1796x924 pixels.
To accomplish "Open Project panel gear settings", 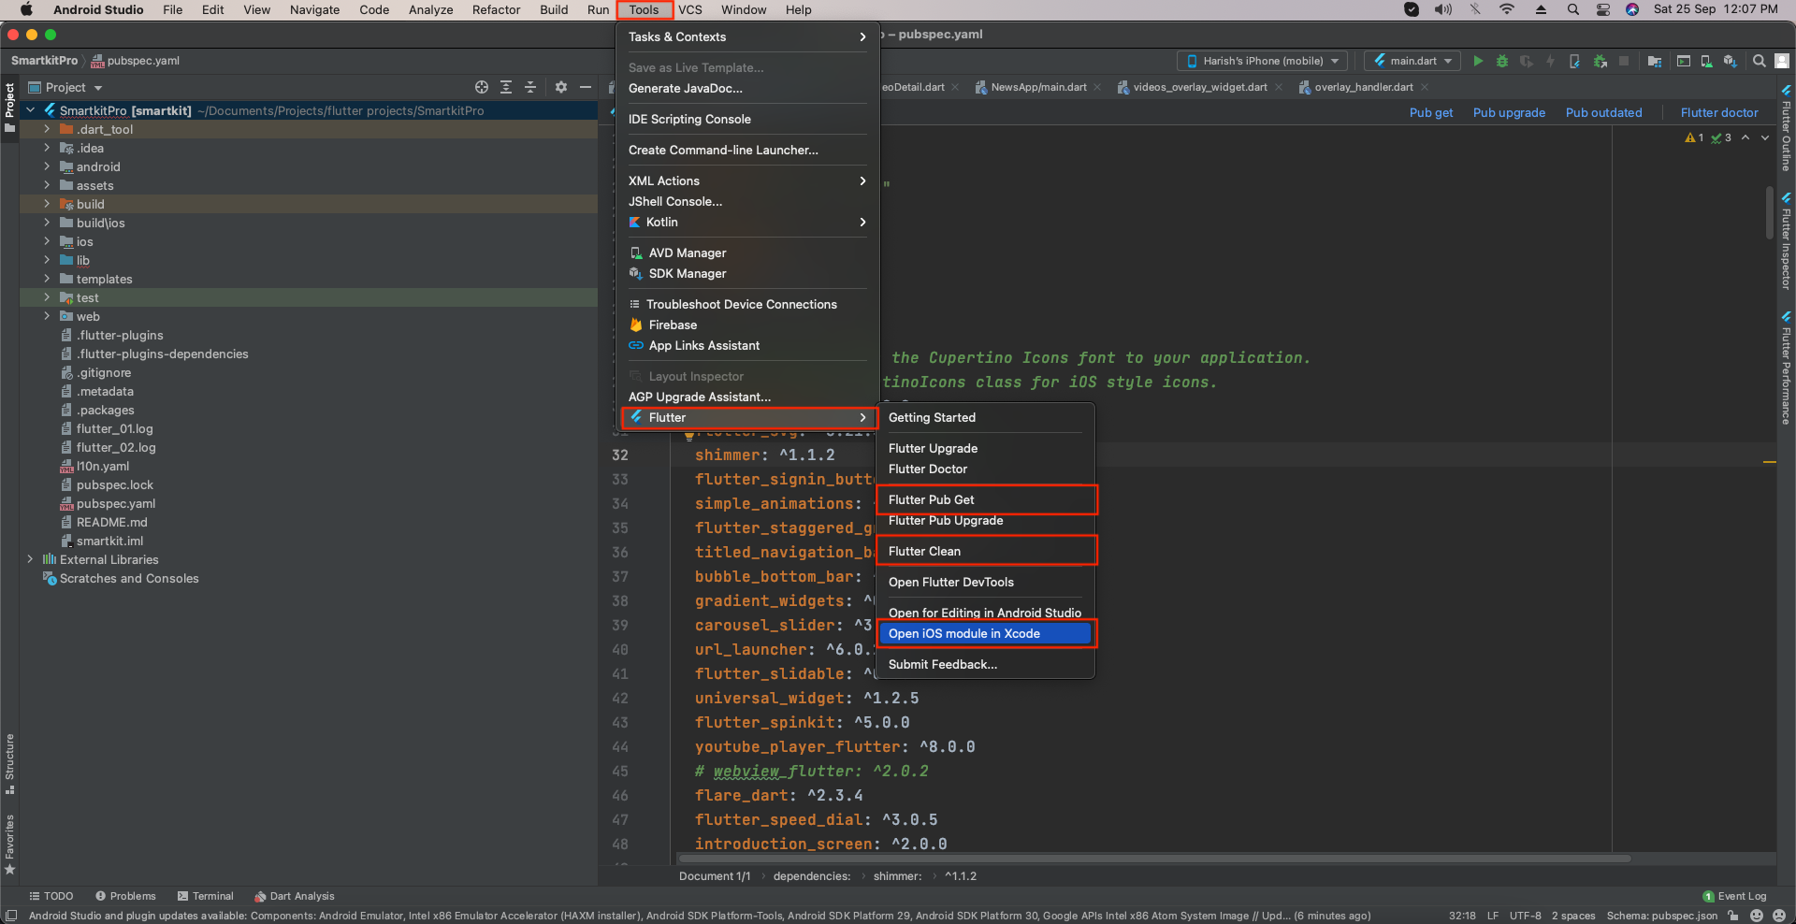I will (560, 87).
